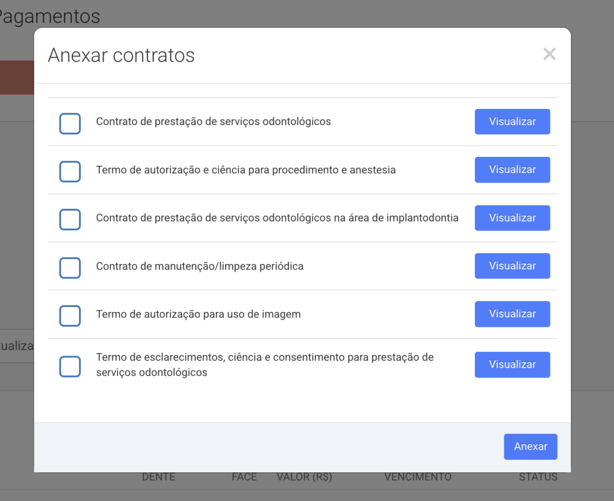Image resolution: width=614 pixels, height=501 pixels.
Task: Click Visualizar for procedimento e anestesia term
Action: tap(512, 169)
